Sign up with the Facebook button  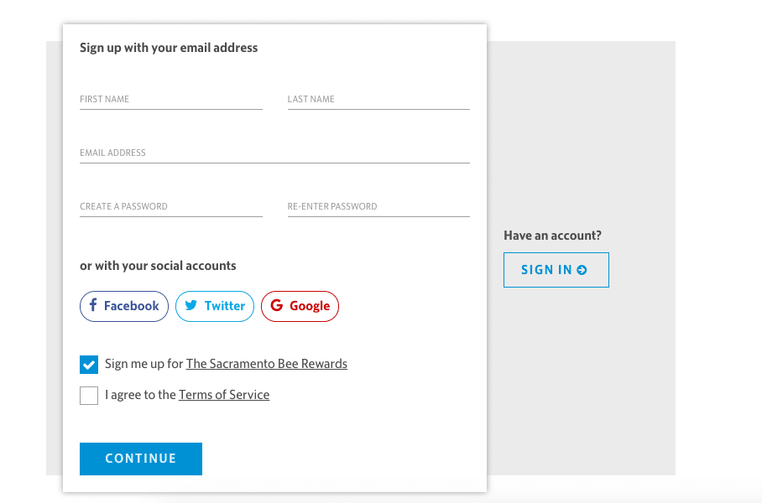124,306
